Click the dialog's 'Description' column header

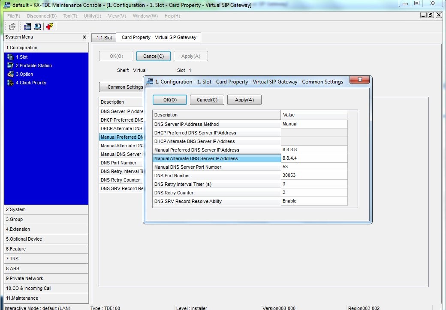point(217,115)
